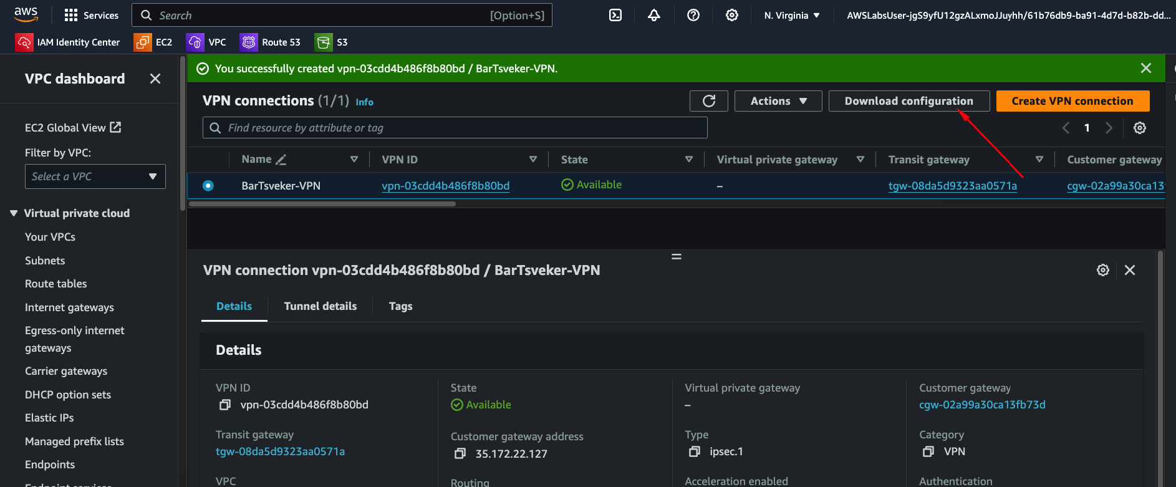1176x487 pixels.
Task: Open the Route 53 service shortcut
Action: [271, 42]
